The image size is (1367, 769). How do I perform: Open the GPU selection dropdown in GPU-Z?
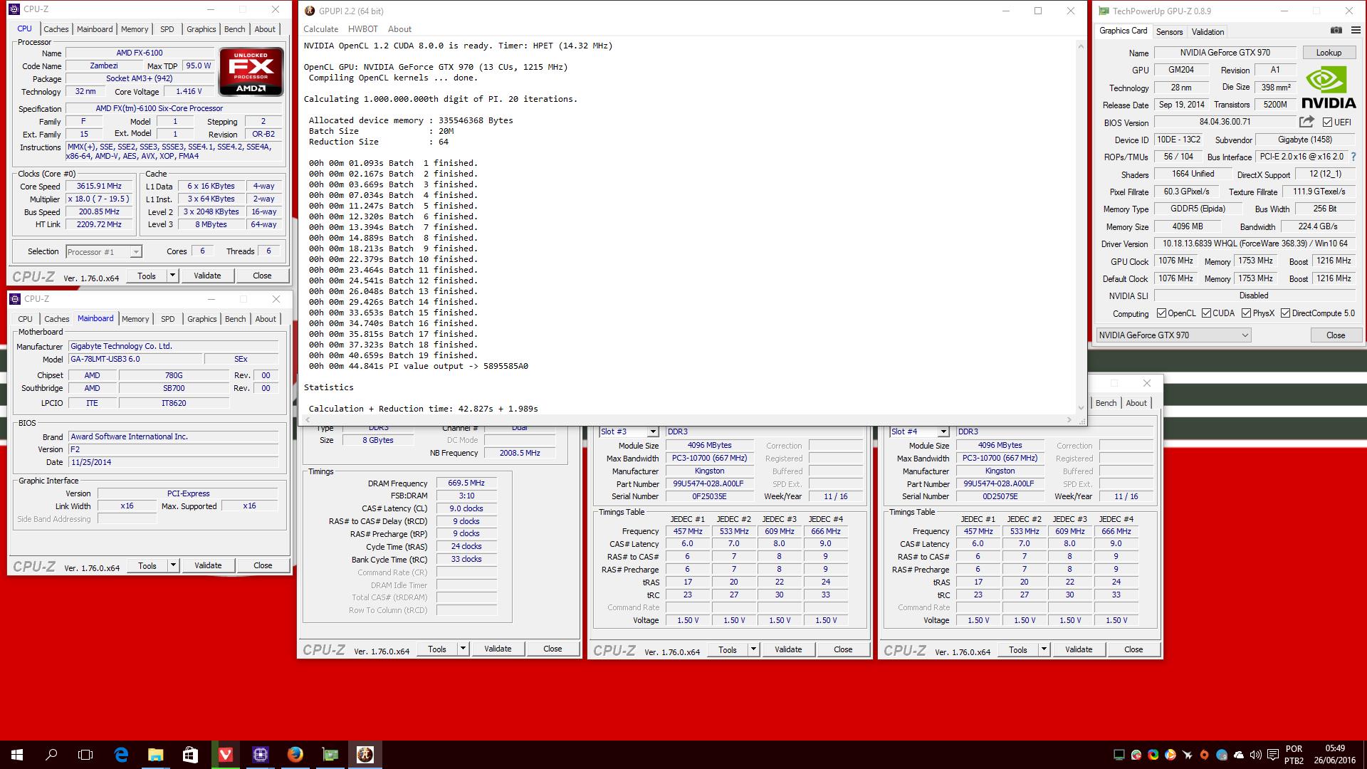(x=1173, y=335)
